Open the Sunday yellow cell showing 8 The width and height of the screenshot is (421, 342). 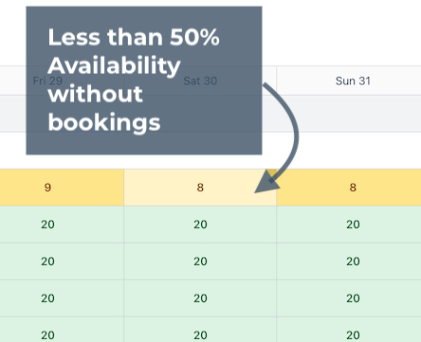[349, 188]
